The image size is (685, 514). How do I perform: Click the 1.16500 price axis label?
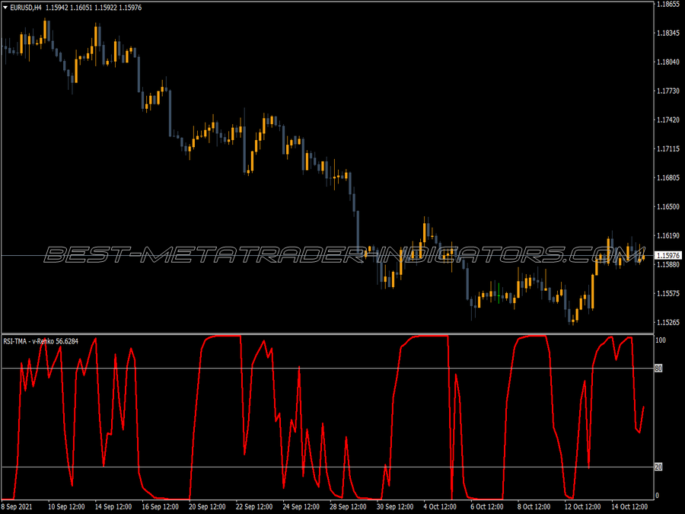668,206
